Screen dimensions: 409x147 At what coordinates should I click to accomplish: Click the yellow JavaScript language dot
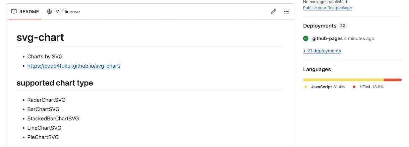coord(306,87)
